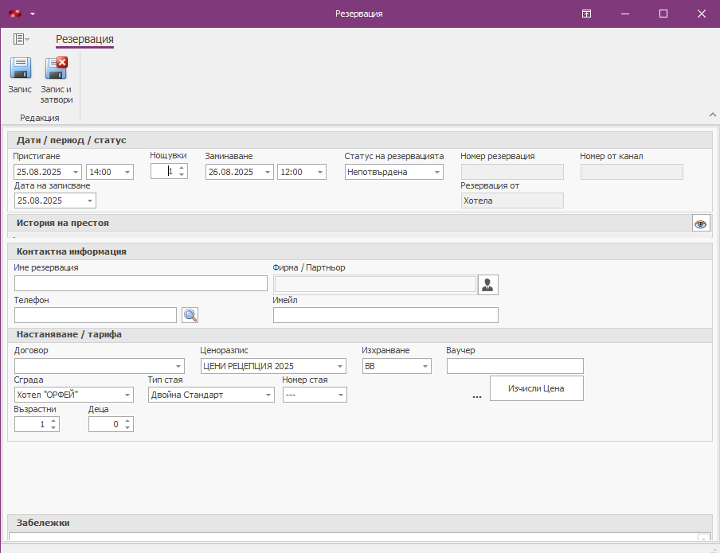Increase Възрастни count with up arrow
Image resolution: width=720 pixels, height=553 pixels.
tap(53, 421)
